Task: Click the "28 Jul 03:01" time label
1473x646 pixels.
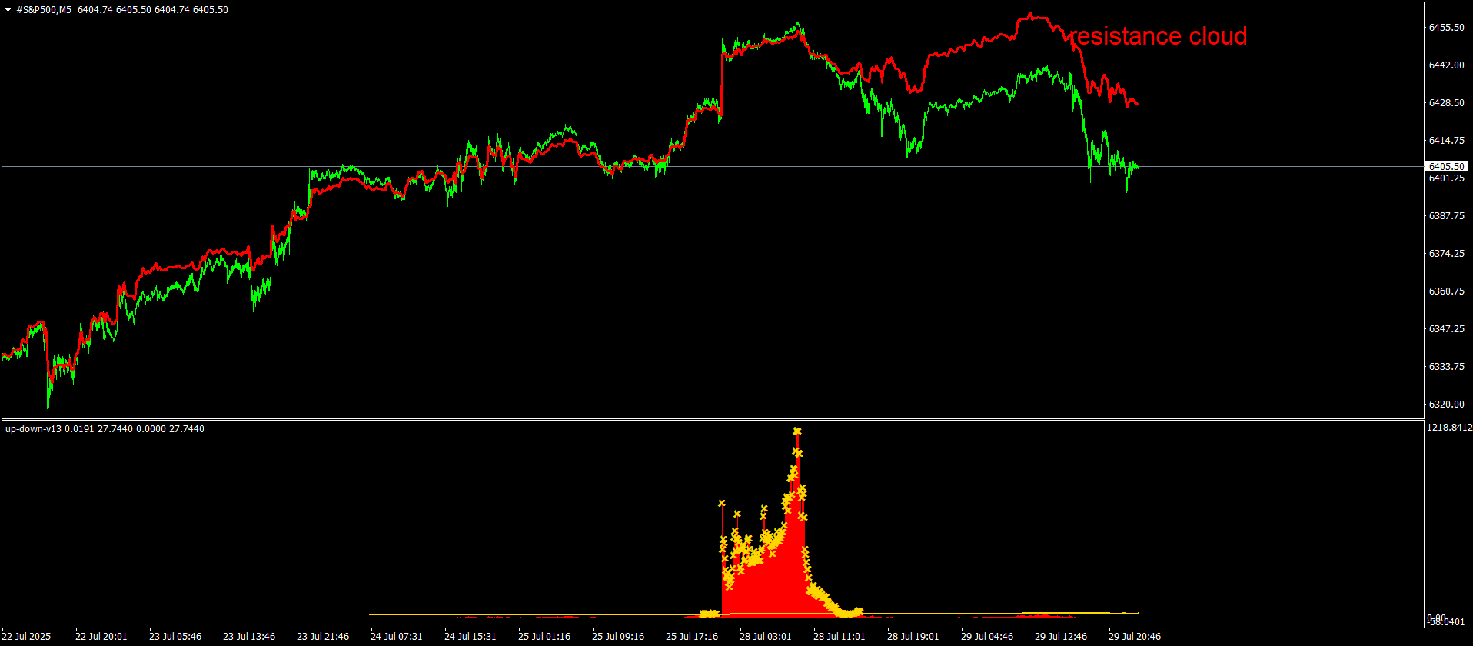Action: (765, 637)
